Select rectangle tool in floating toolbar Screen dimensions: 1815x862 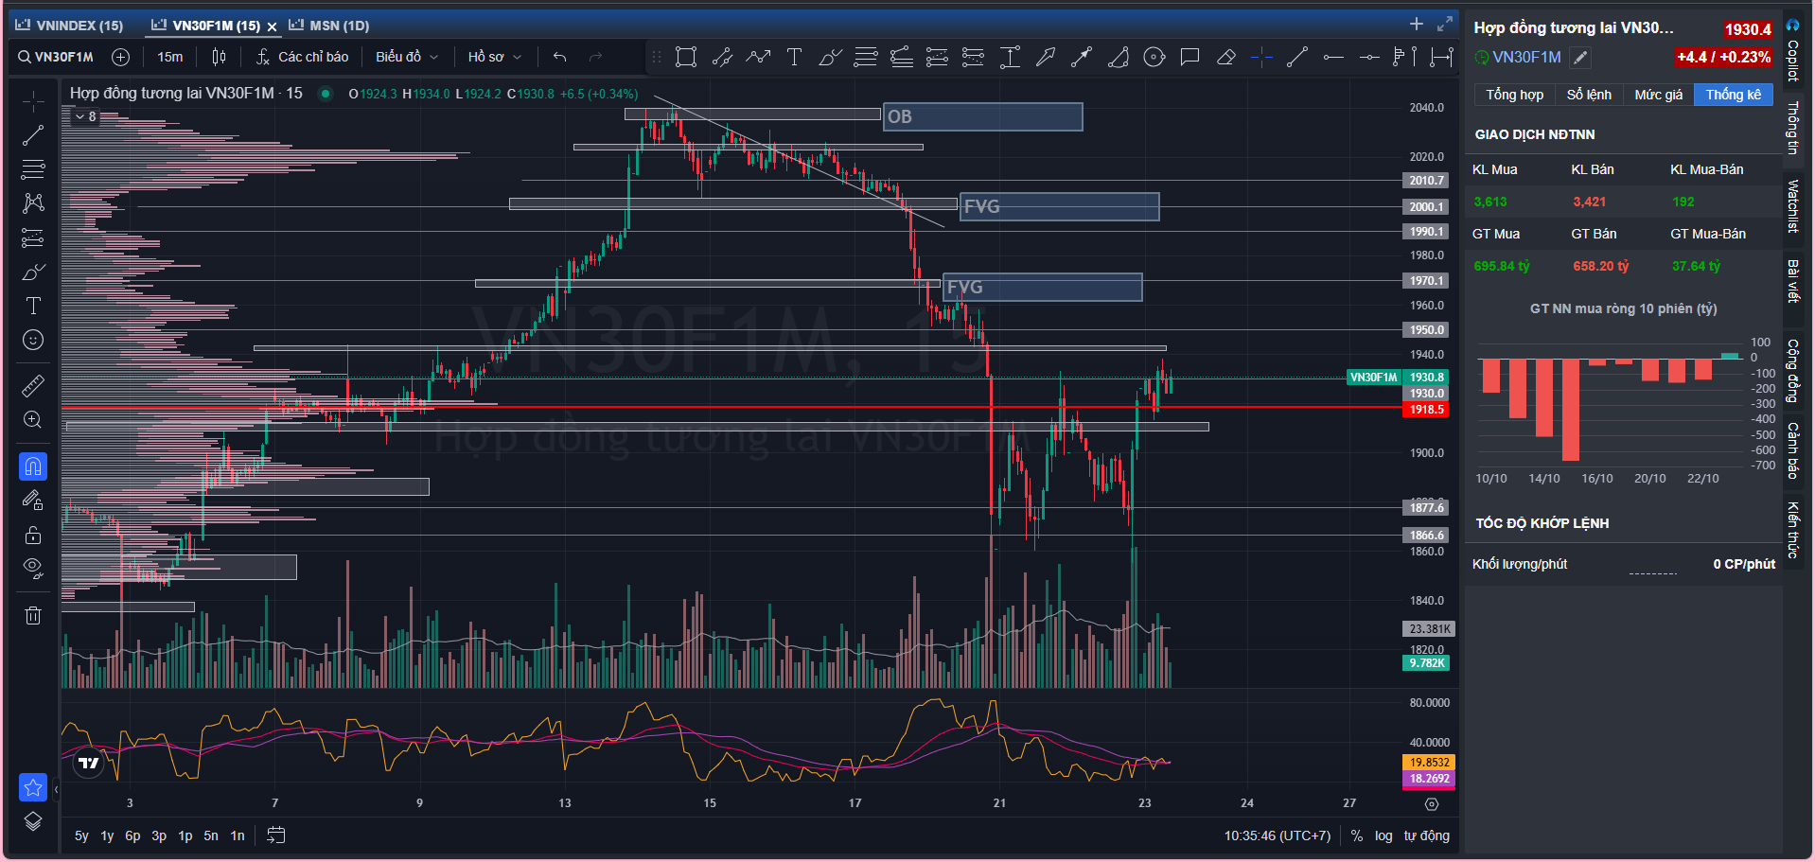(686, 58)
